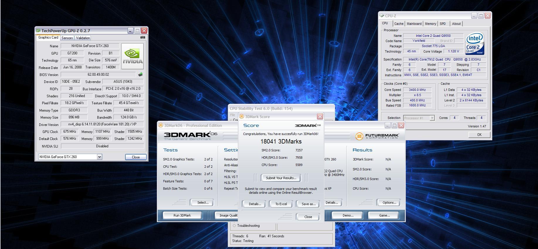Click the 'Socket 775 LGA' package value
The image size is (538, 249).
coord(433,46)
